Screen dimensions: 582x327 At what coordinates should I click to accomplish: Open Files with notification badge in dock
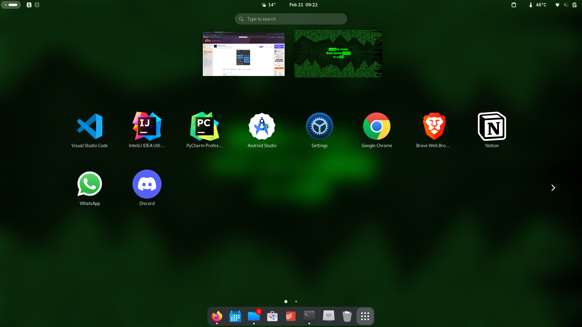(254, 316)
